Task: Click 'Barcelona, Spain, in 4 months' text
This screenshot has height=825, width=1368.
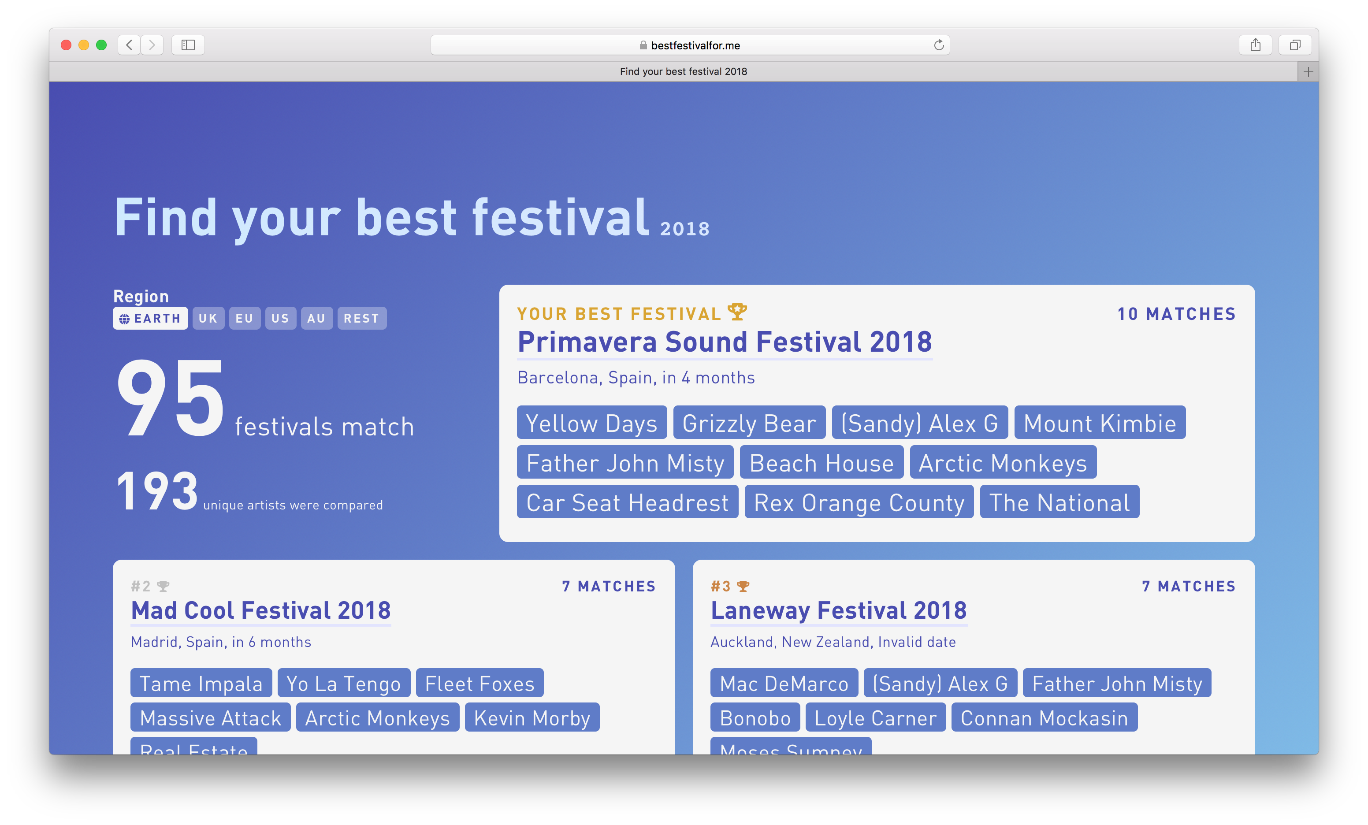Action: pyautogui.click(x=636, y=378)
